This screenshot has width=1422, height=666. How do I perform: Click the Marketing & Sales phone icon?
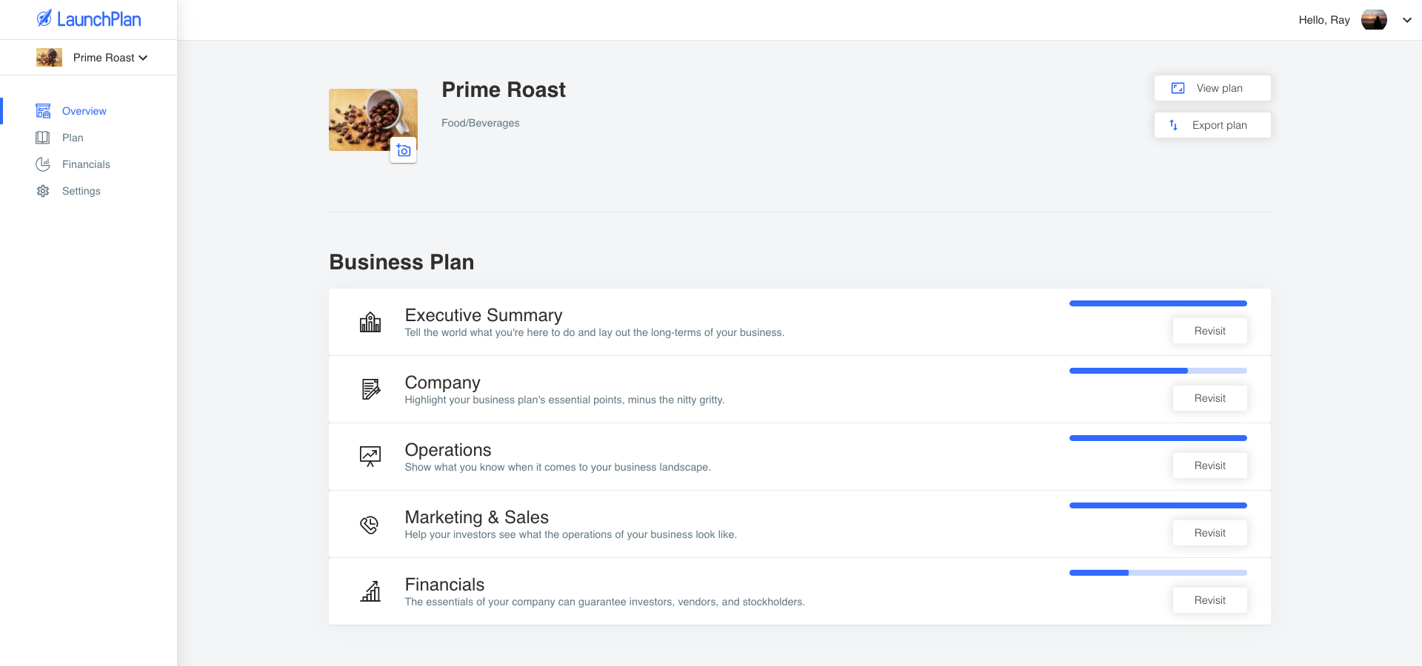click(370, 525)
